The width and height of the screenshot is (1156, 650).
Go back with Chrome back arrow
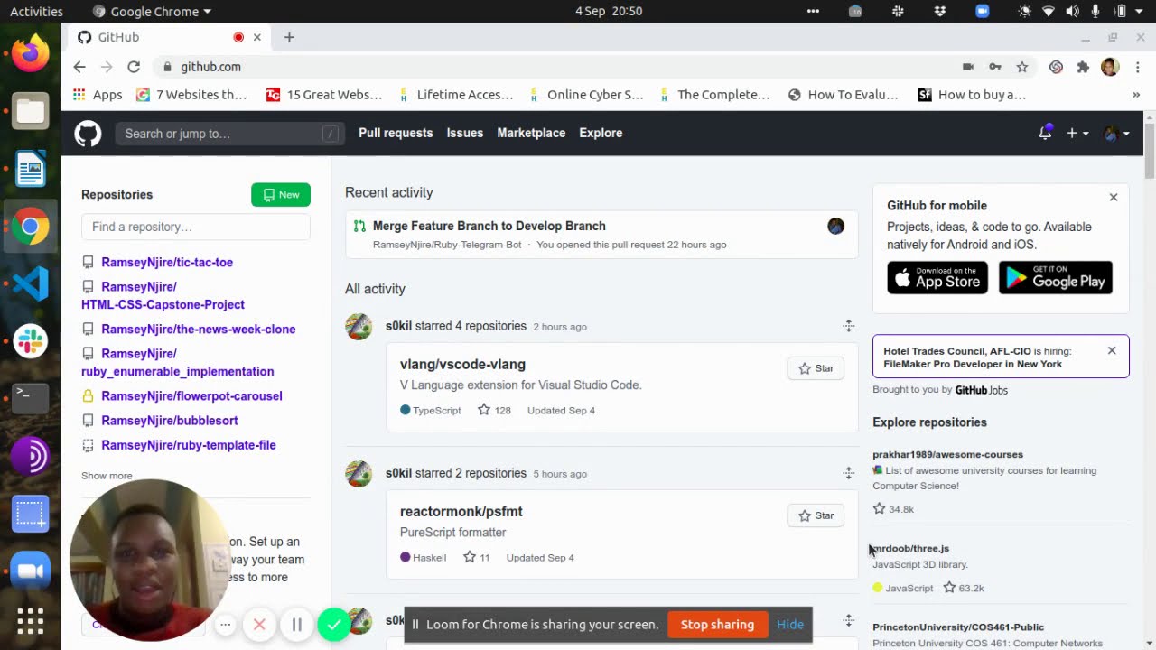tap(79, 67)
